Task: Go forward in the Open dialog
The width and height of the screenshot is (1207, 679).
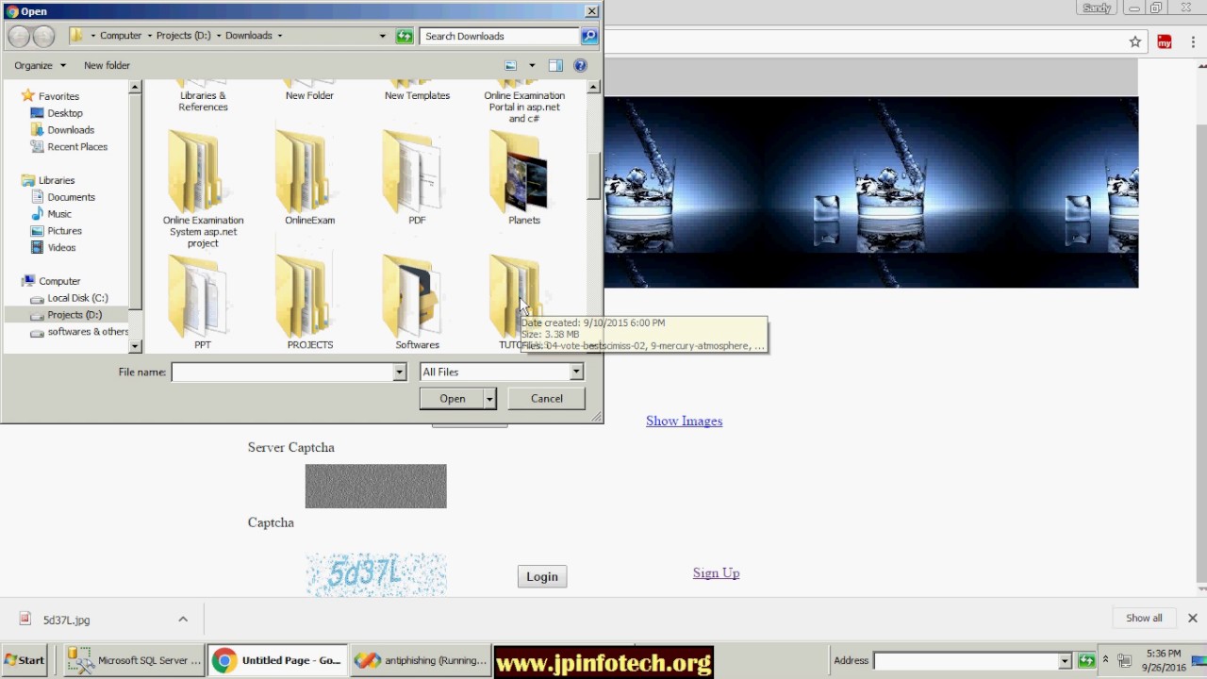Action: pos(43,36)
